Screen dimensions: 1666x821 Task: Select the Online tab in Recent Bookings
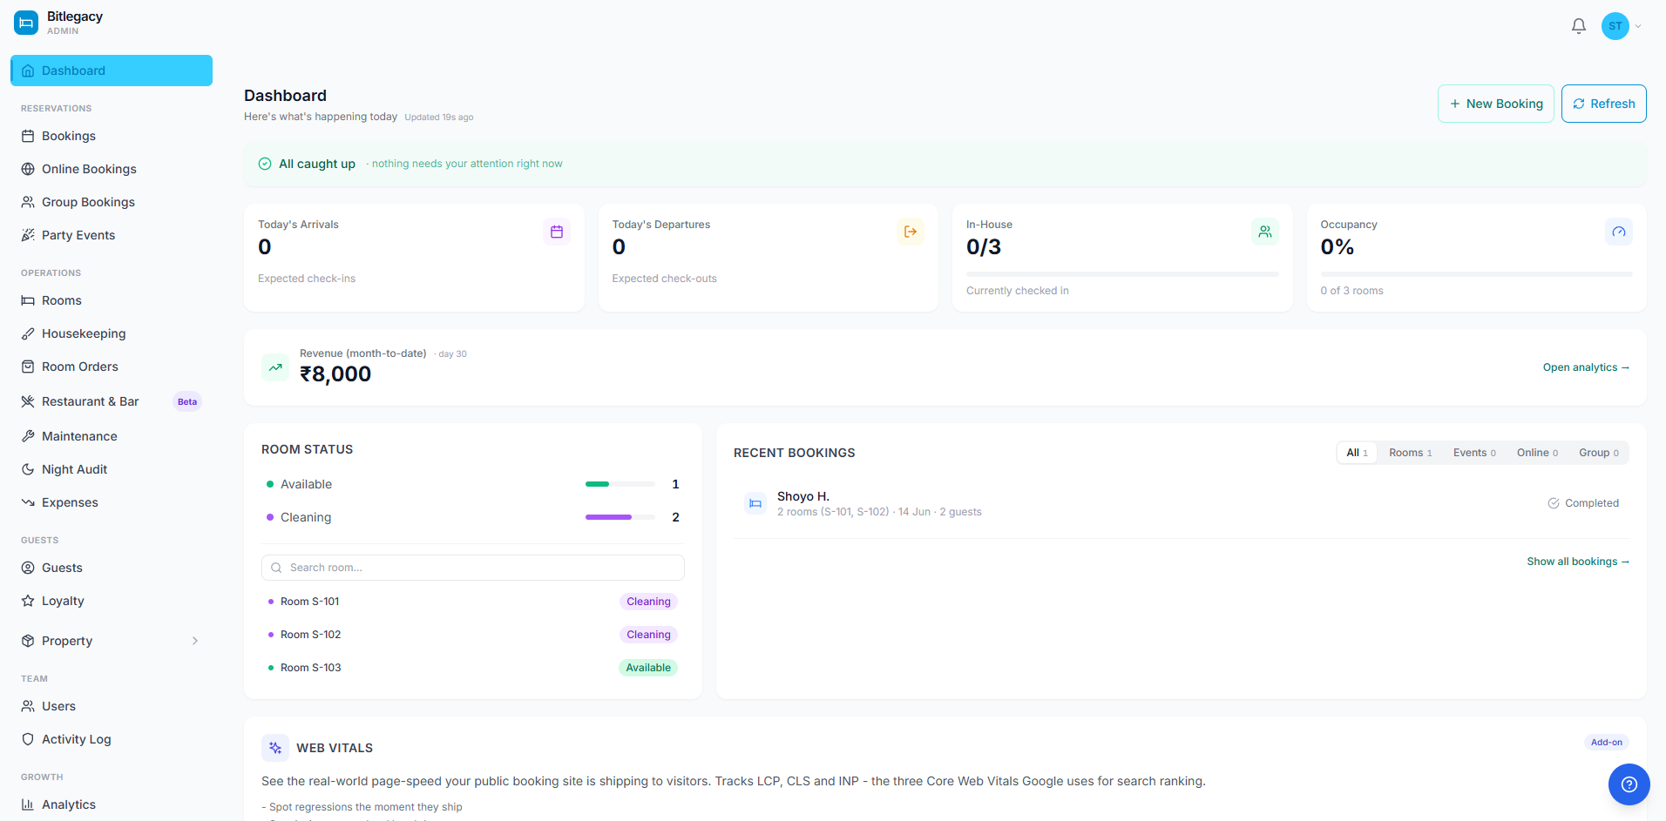coord(1537,453)
